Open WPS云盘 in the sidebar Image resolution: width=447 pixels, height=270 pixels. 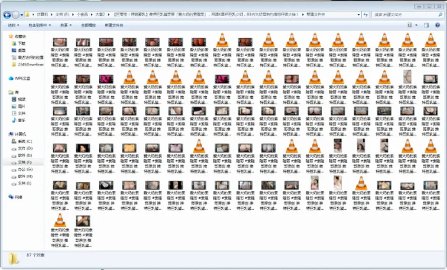click(20, 79)
